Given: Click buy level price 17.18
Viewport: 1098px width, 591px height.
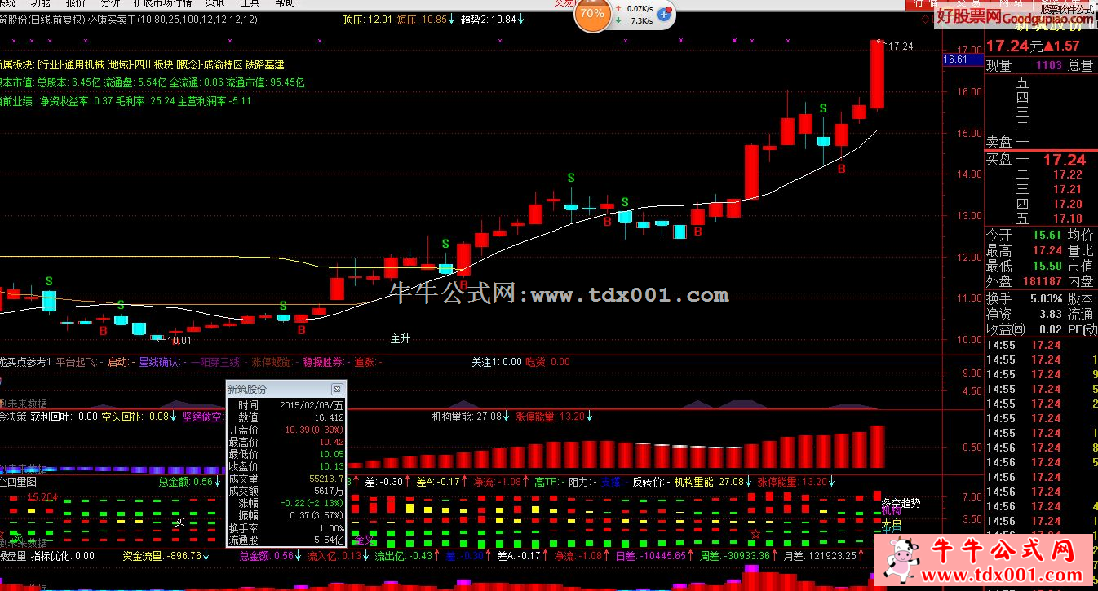Looking at the screenshot, I should (1068, 218).
